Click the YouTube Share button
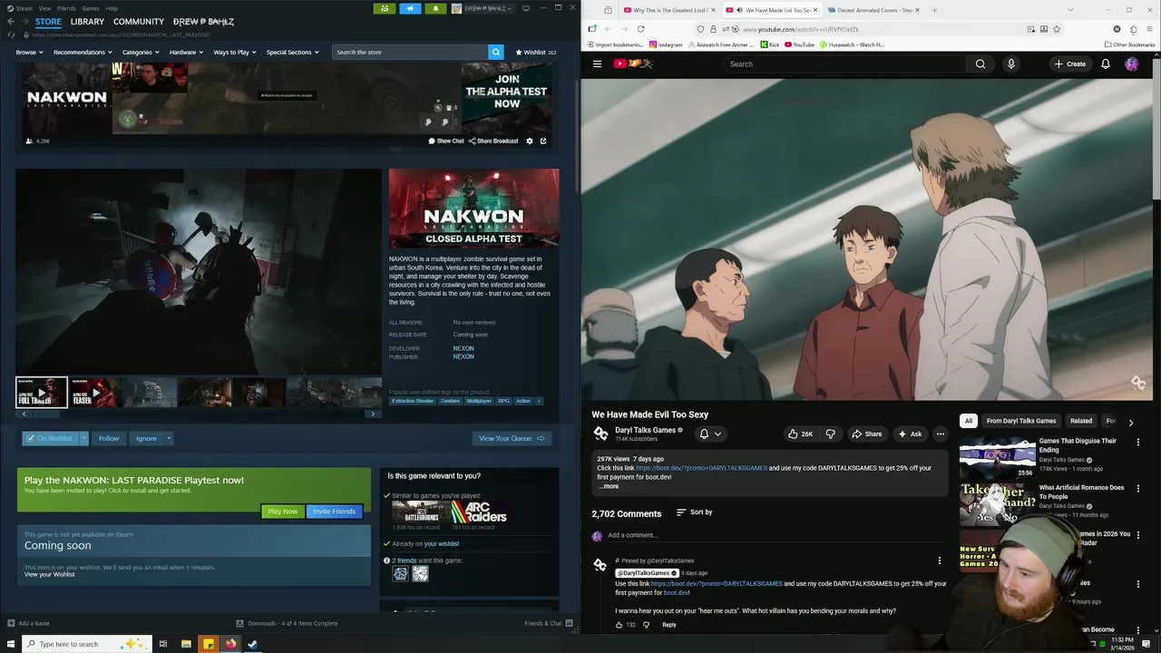 click(x=866, y=434)
